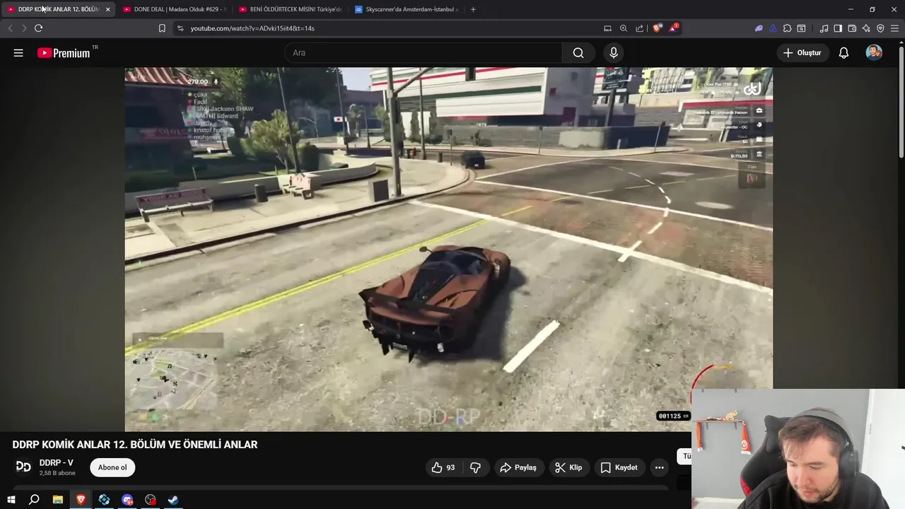This screenshot has height=509, width=905.
Task: Open more actions three-dot menu
Action: tap(659, 467)
